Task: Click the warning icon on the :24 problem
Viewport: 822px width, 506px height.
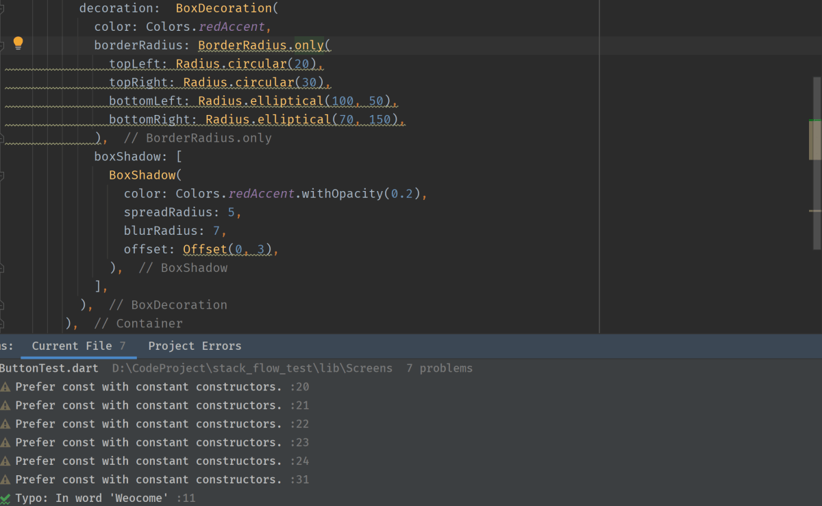Action: (x=5, y=461)
